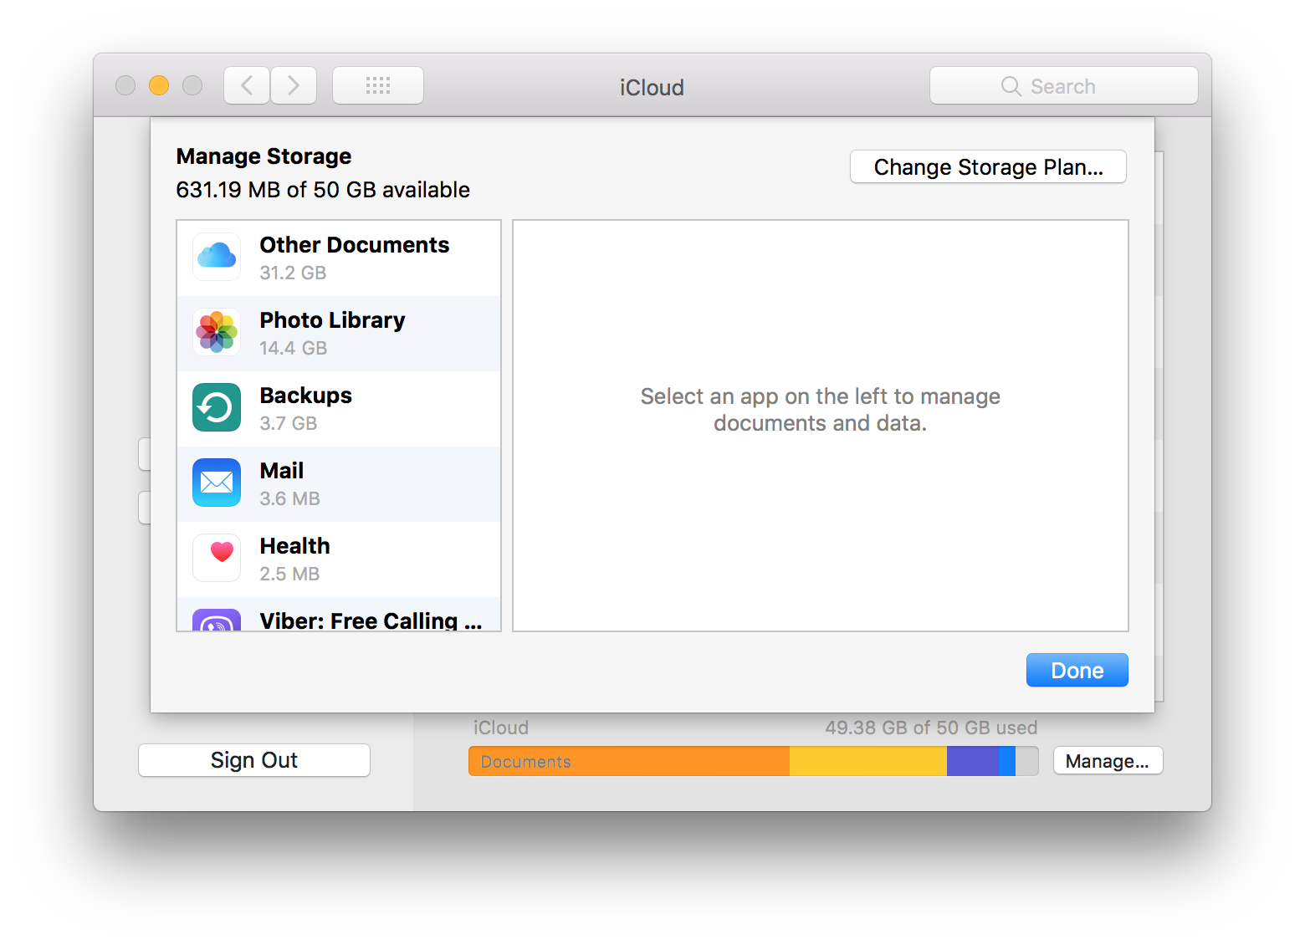1305x945 pixels.
Task: Click the Change Storage Plan... button
Action: (x=988, y=167)
